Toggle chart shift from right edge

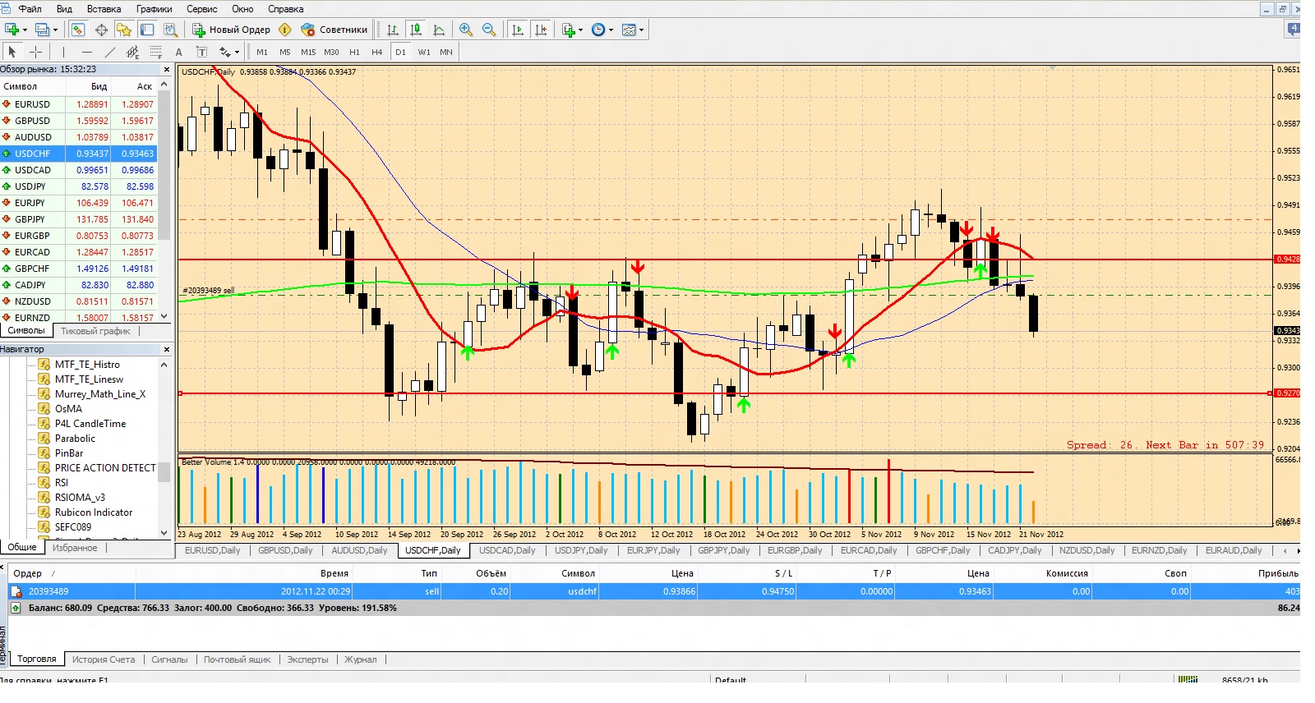pyautogui.click(x=540, y=30)
